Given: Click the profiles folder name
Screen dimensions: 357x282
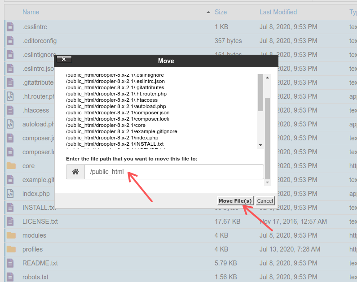Looking at the screenshot, I should (x=32, y=249).
